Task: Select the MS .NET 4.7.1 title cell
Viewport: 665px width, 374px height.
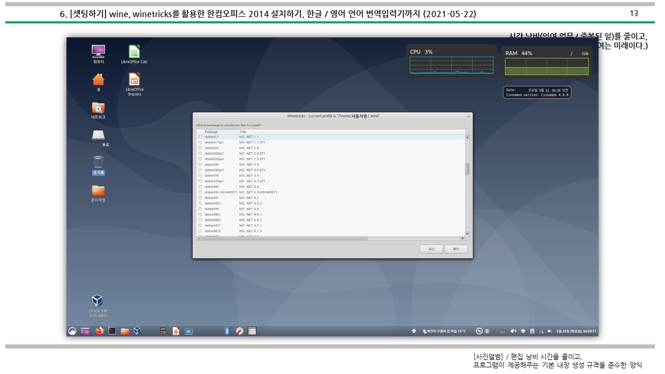Action: click(250, 225)
